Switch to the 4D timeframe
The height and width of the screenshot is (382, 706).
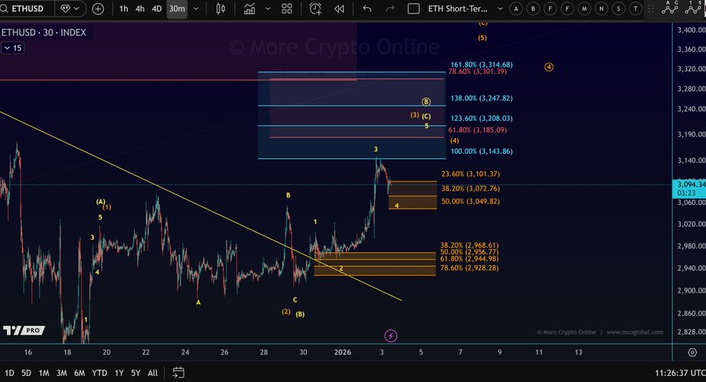coord(157,9)
